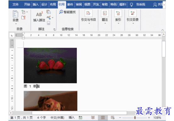Image resolution: width=174 pixels, height=121 pixels.
Task: Collapse the ribbon with the chevron
Action: coord(162,30)
